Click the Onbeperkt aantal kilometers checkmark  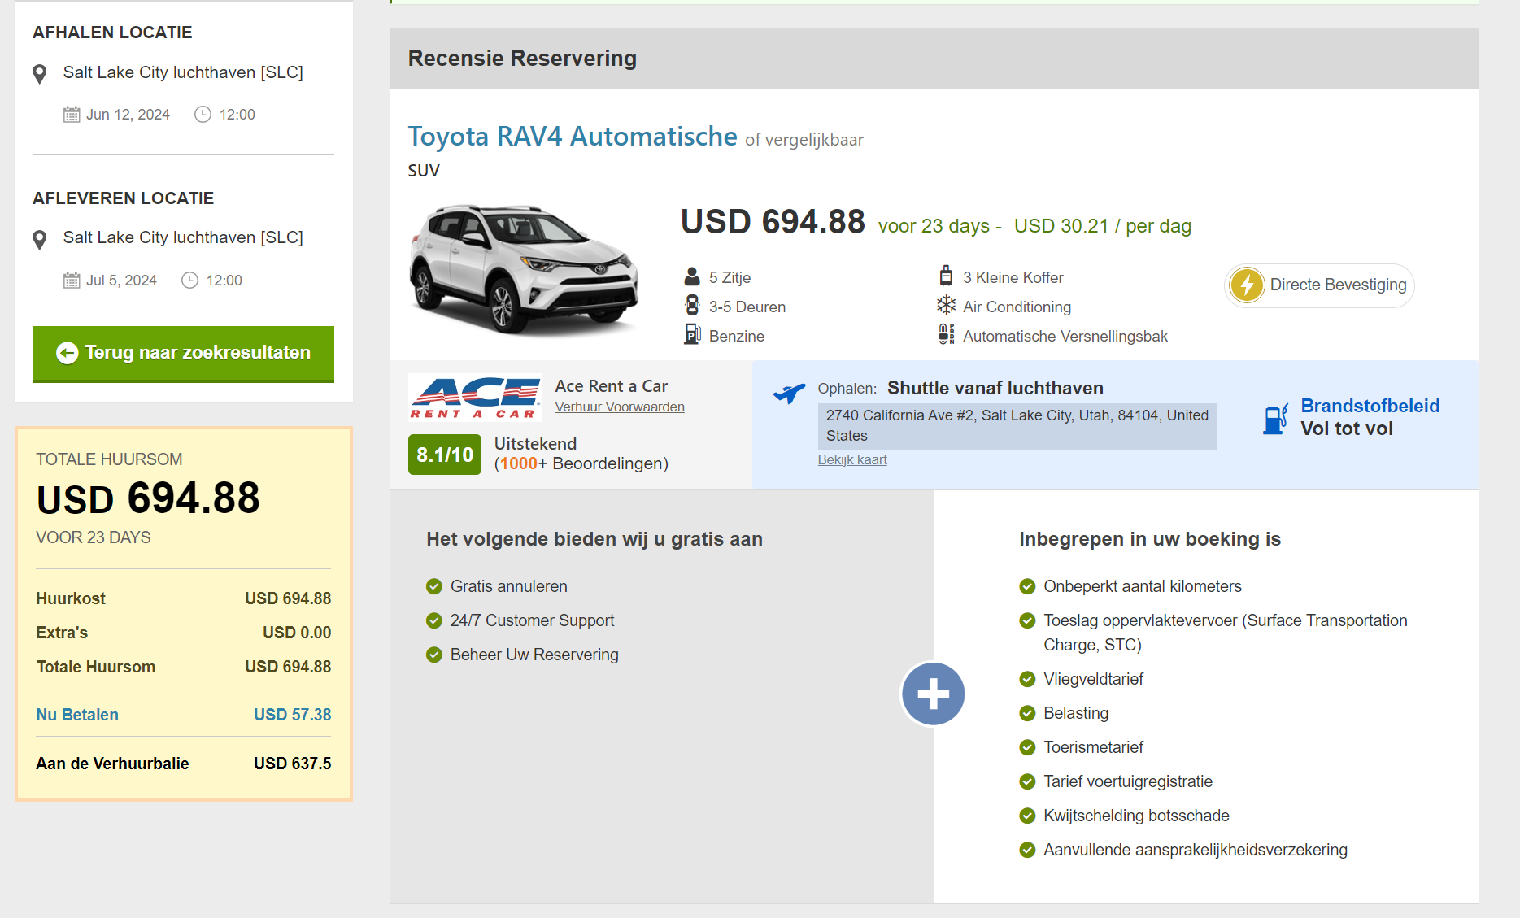(1027, 586)
